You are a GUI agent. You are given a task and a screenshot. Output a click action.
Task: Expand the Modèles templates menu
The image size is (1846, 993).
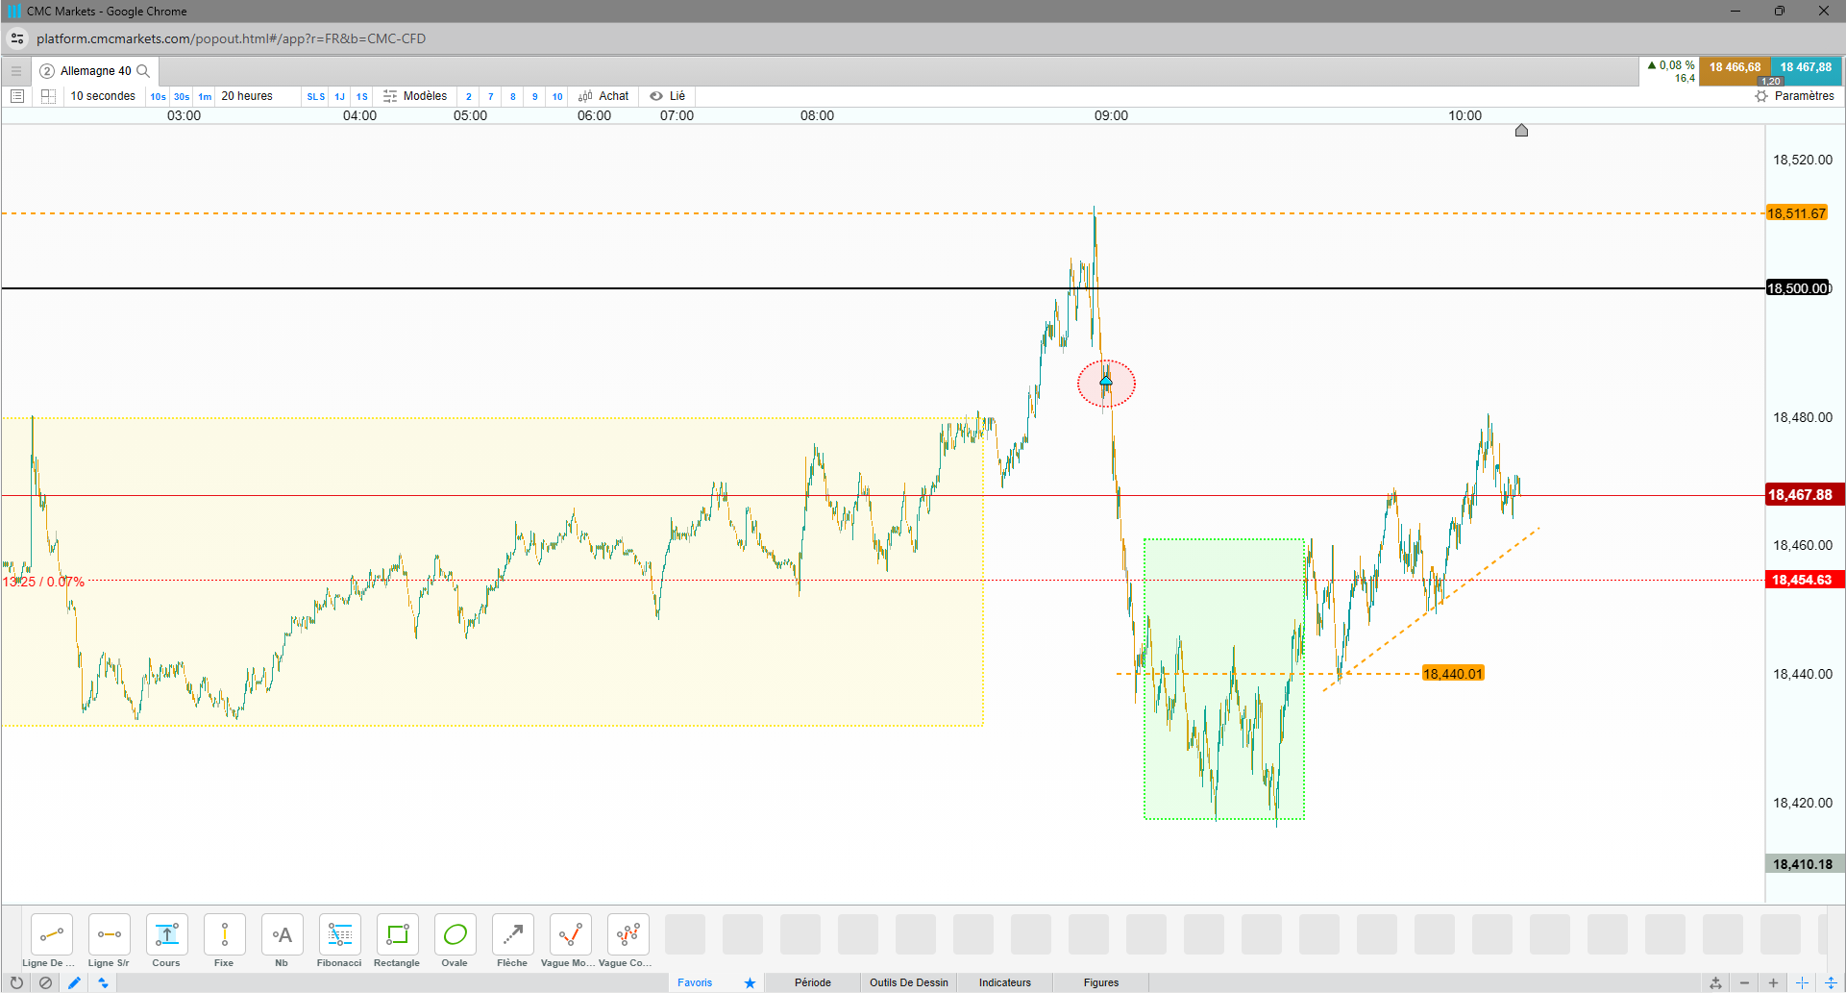tap(415, 96)
